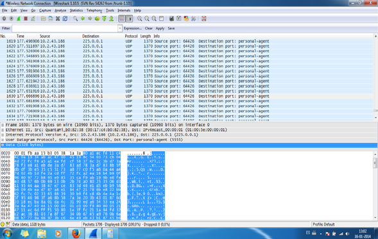Edit display filters icon

[x=179, y=19]
